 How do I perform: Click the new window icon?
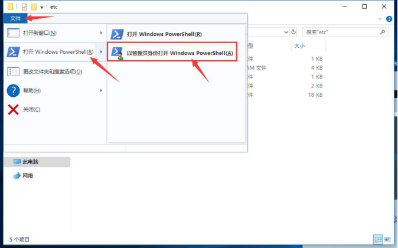[x=13, y=33]
